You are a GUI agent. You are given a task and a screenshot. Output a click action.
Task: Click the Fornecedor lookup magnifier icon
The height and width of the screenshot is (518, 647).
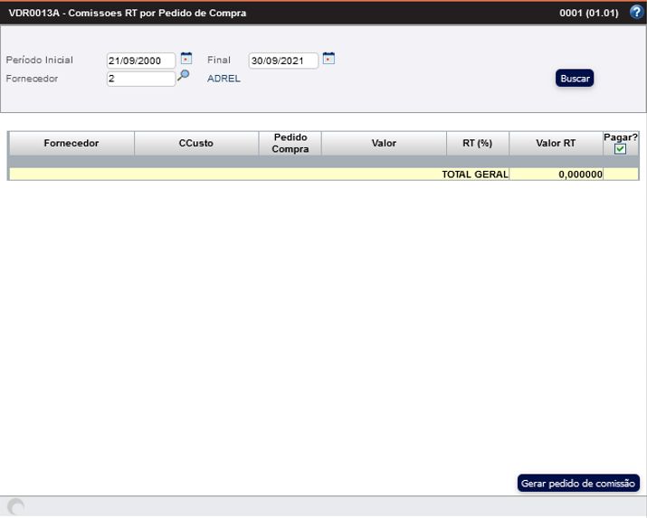(183, 77)
